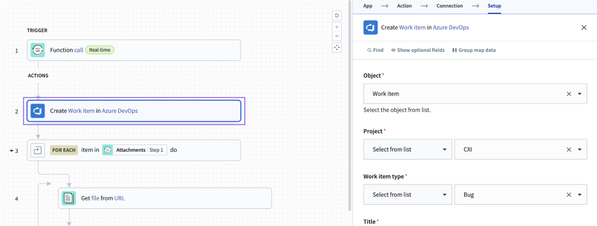The width and height of the screenshot is (597, 226).
Task: Click the Get file from URL step icon
Action: 69,198
